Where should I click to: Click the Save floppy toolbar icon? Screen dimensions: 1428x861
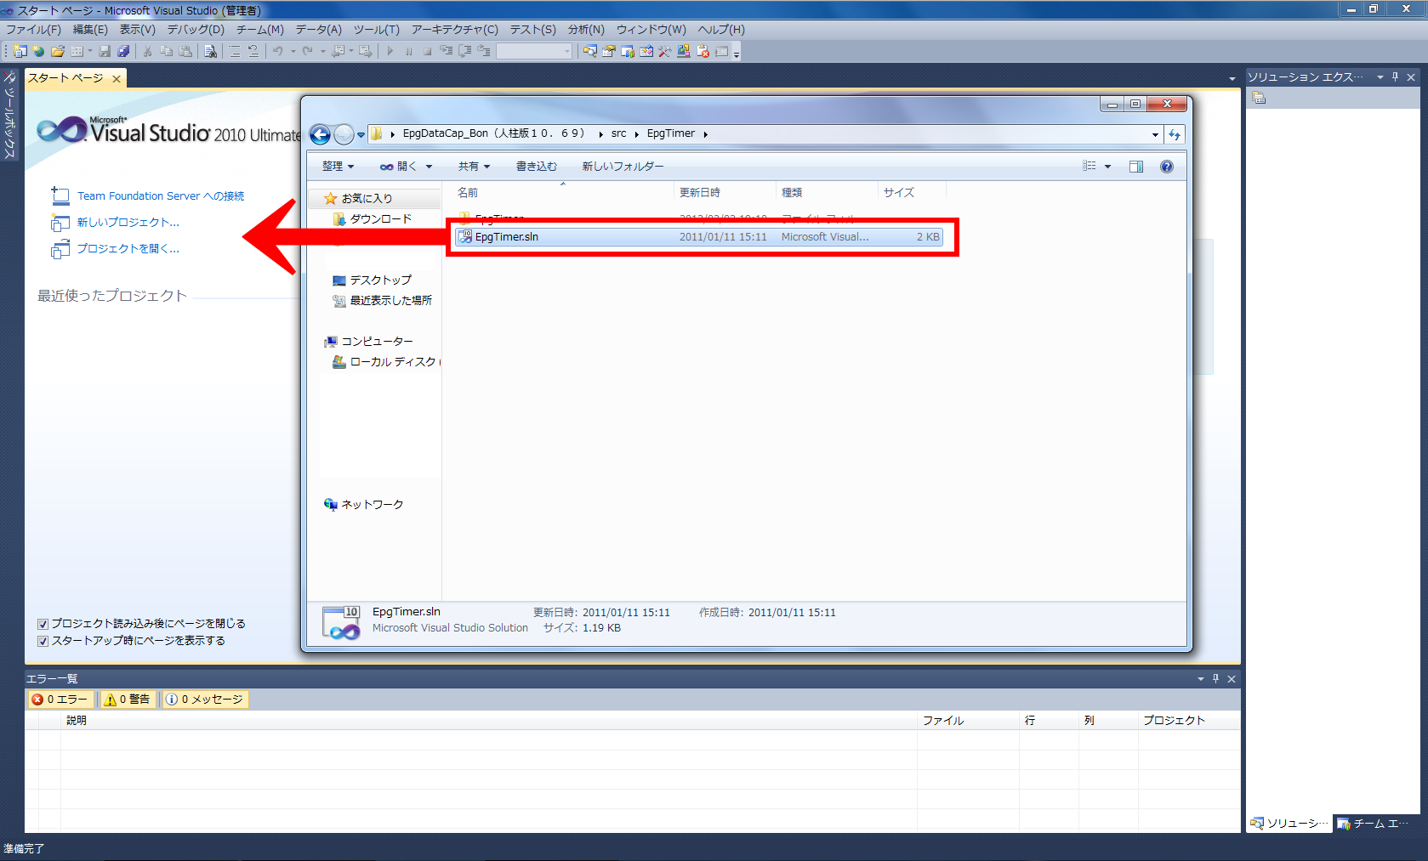tap(105, 51)
